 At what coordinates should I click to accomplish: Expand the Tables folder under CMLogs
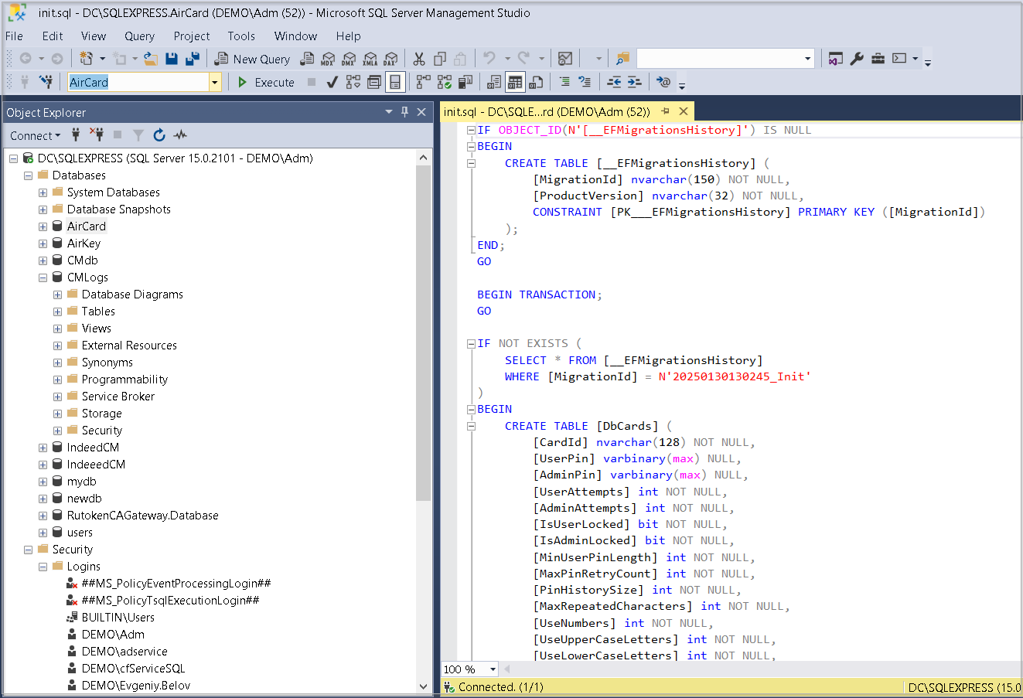[57, 312]
